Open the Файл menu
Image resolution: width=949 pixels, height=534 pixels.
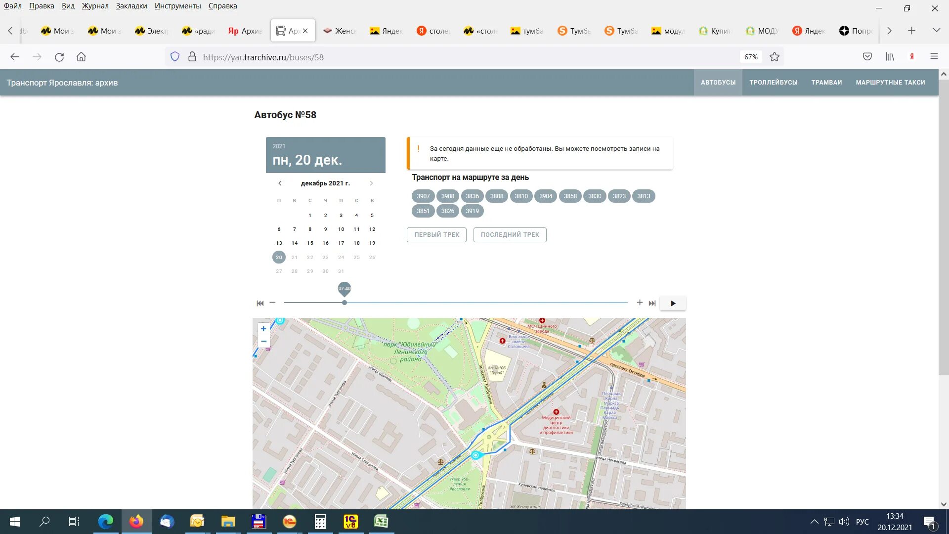(x=13, y=6)
